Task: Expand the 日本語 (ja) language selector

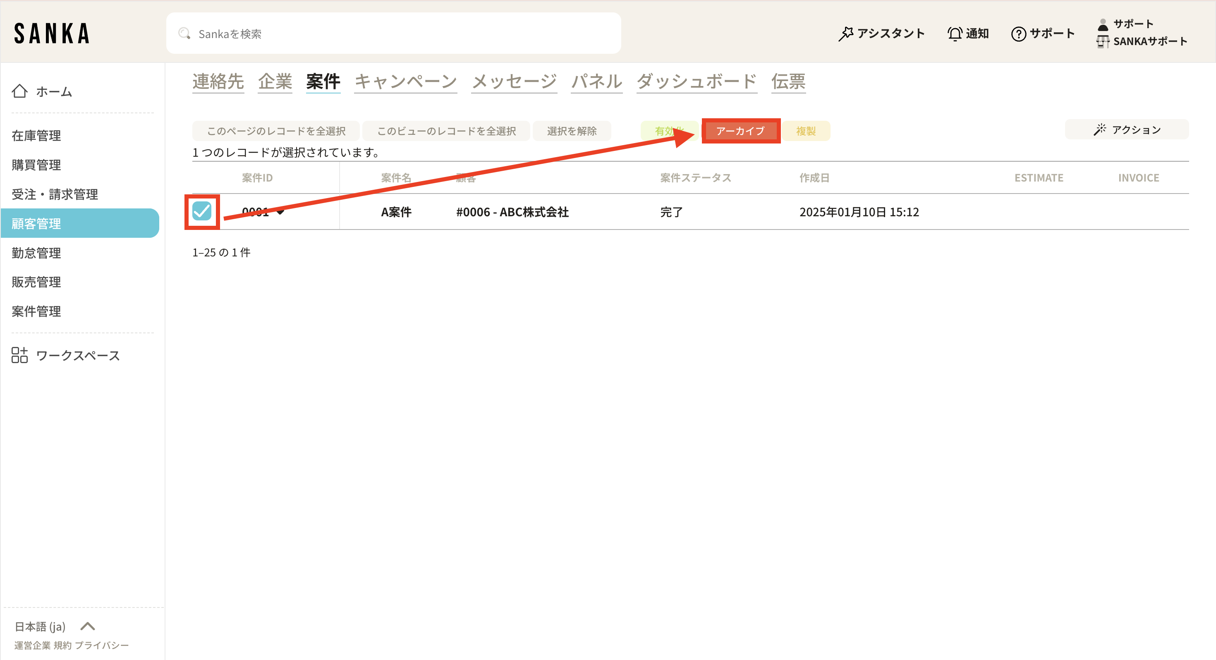Action: pos(88,626)
